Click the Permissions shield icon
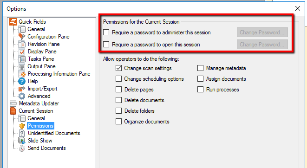Image resolution: width=307 pixels, height=168 pixels. click(22, 126)
